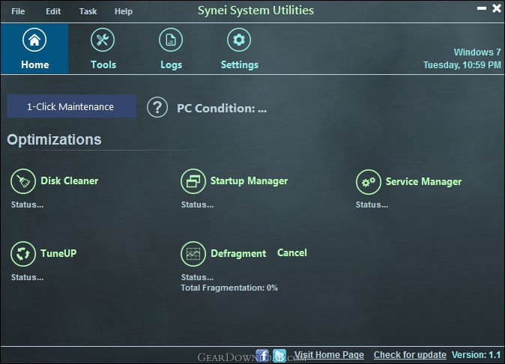
Task: Click Check for update link
Action: tap(410, 355)
